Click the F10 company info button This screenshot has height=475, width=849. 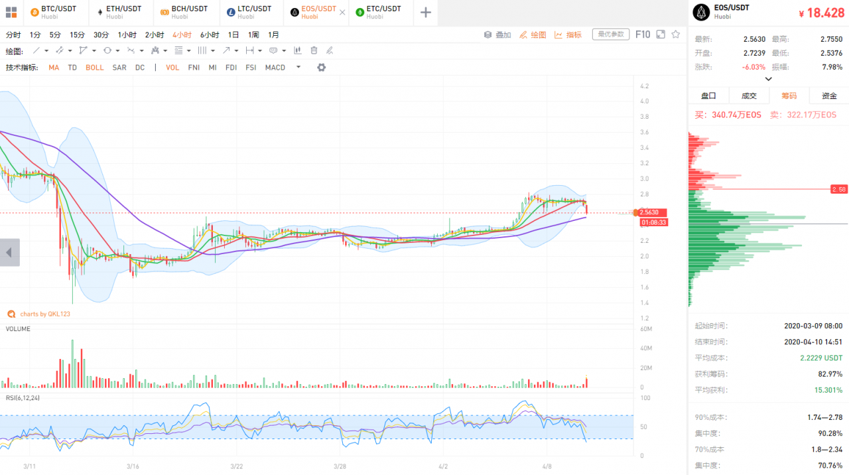click(x=643, y=34)
